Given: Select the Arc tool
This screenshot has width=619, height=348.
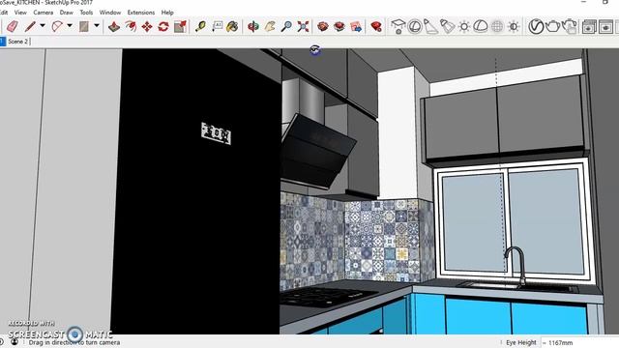Looking at the screenshot, I should [57, 26].
